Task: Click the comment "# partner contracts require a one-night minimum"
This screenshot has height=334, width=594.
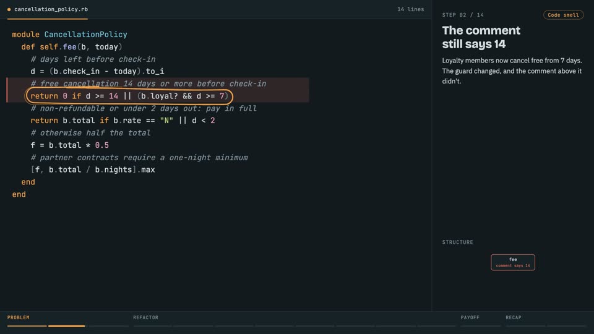Action: tap(139, 158)
